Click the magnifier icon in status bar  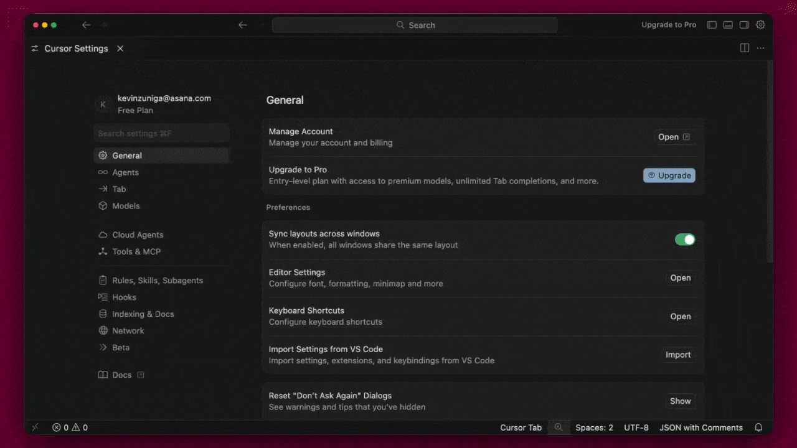[559, 427]
